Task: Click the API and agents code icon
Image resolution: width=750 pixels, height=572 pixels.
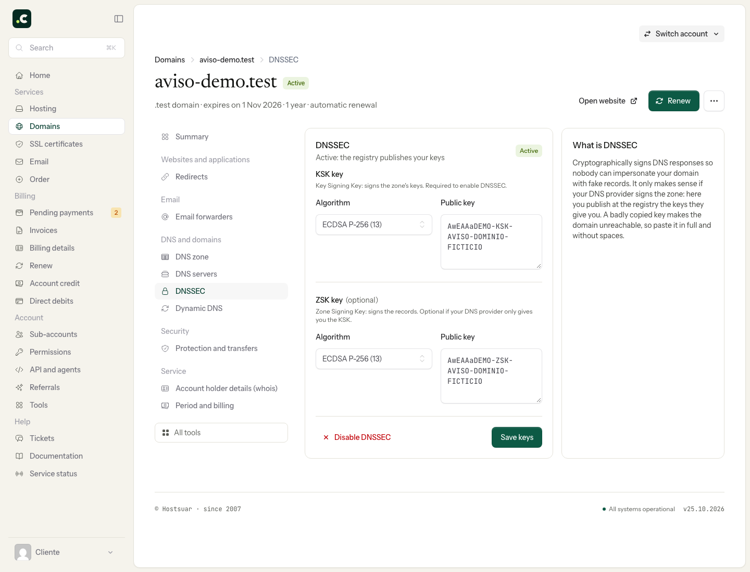Action: [x=19, y=370]
